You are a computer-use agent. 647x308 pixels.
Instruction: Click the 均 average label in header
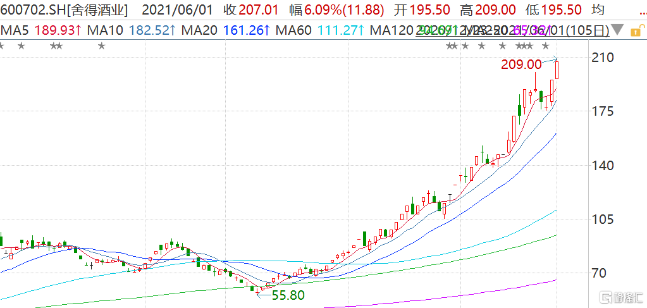(x=599, y=9)
